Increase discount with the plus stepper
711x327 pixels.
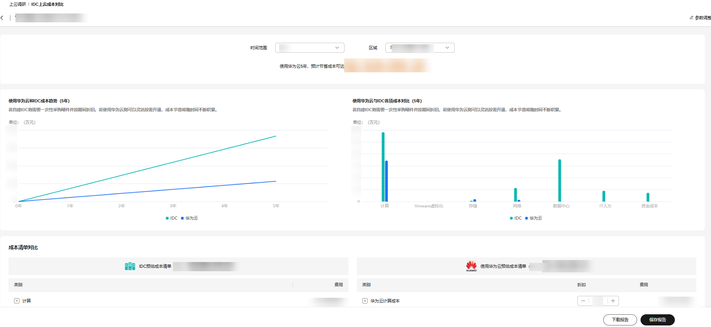[613, 301]
